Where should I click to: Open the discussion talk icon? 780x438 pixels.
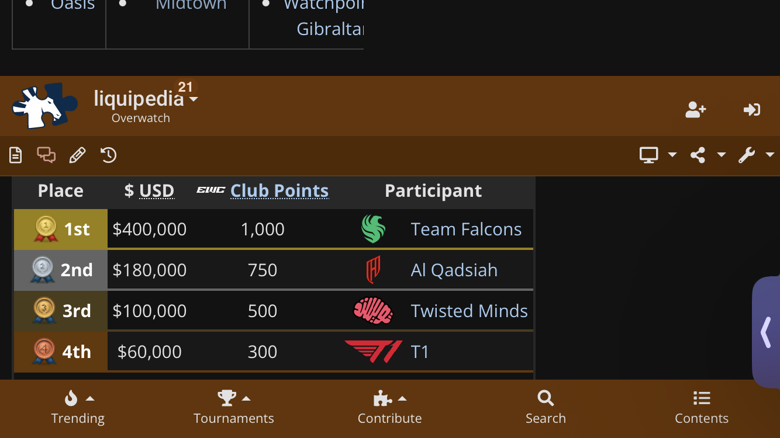[x=46, y=155]
